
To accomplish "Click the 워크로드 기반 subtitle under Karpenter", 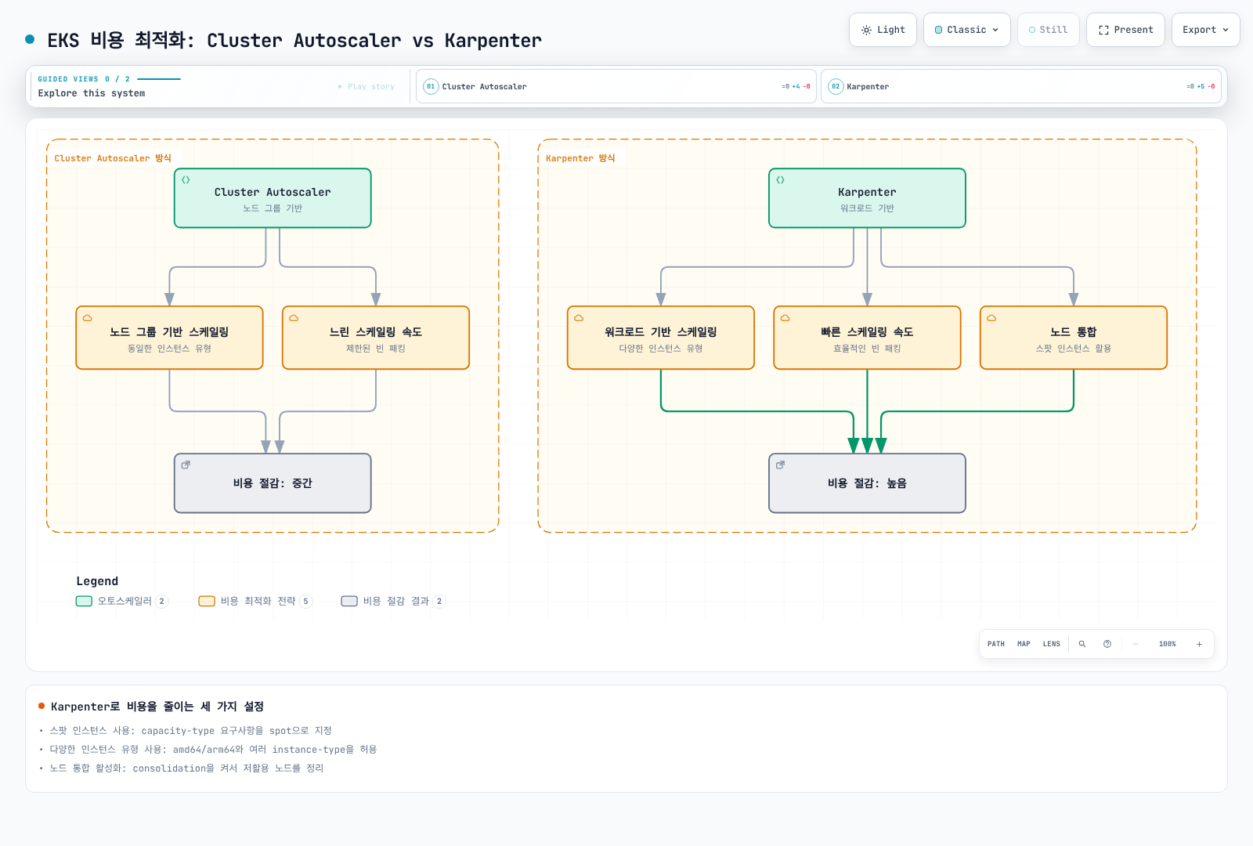I will [867, 208].
